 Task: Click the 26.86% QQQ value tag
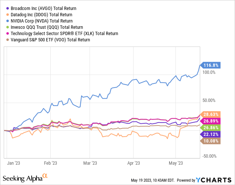(210, 127)
